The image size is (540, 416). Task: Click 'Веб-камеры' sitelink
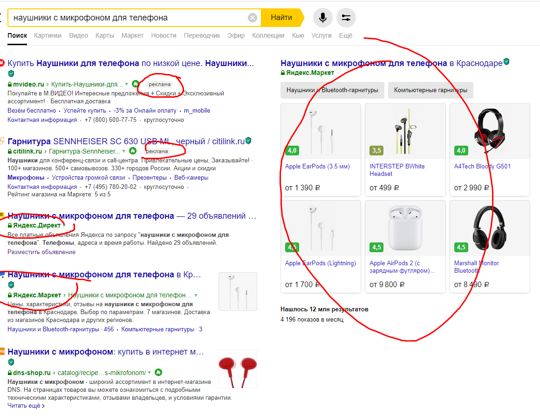coord(191,178)
